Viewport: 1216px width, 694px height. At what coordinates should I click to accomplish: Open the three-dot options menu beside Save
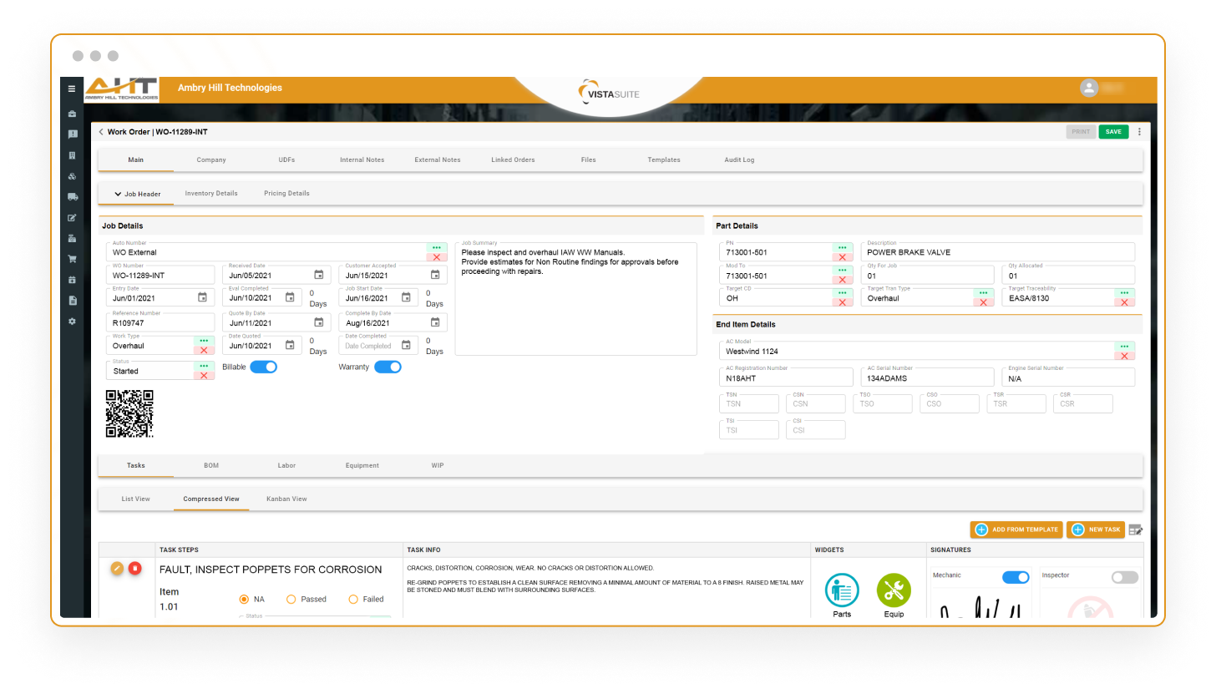point(1139,132)
